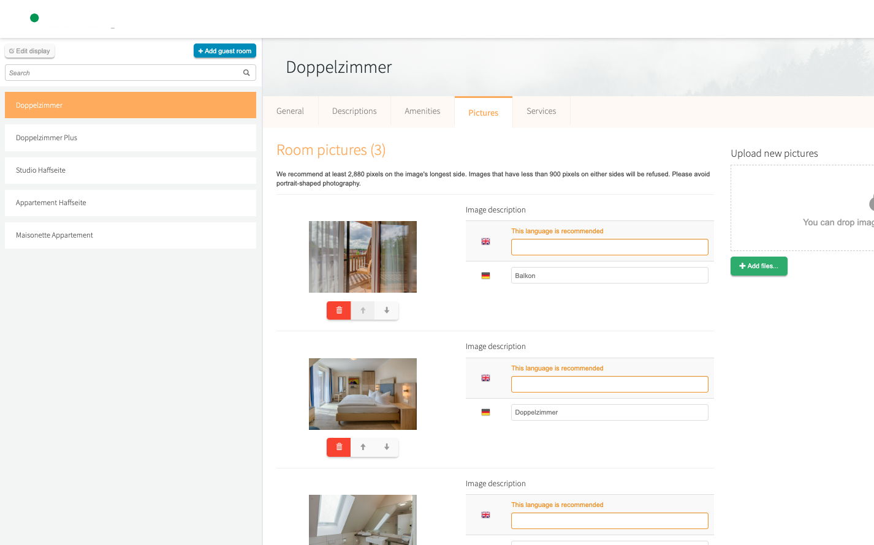Click the Room pictures (3) heading
This screenshot has height=545, width=874.
[331, 150]
